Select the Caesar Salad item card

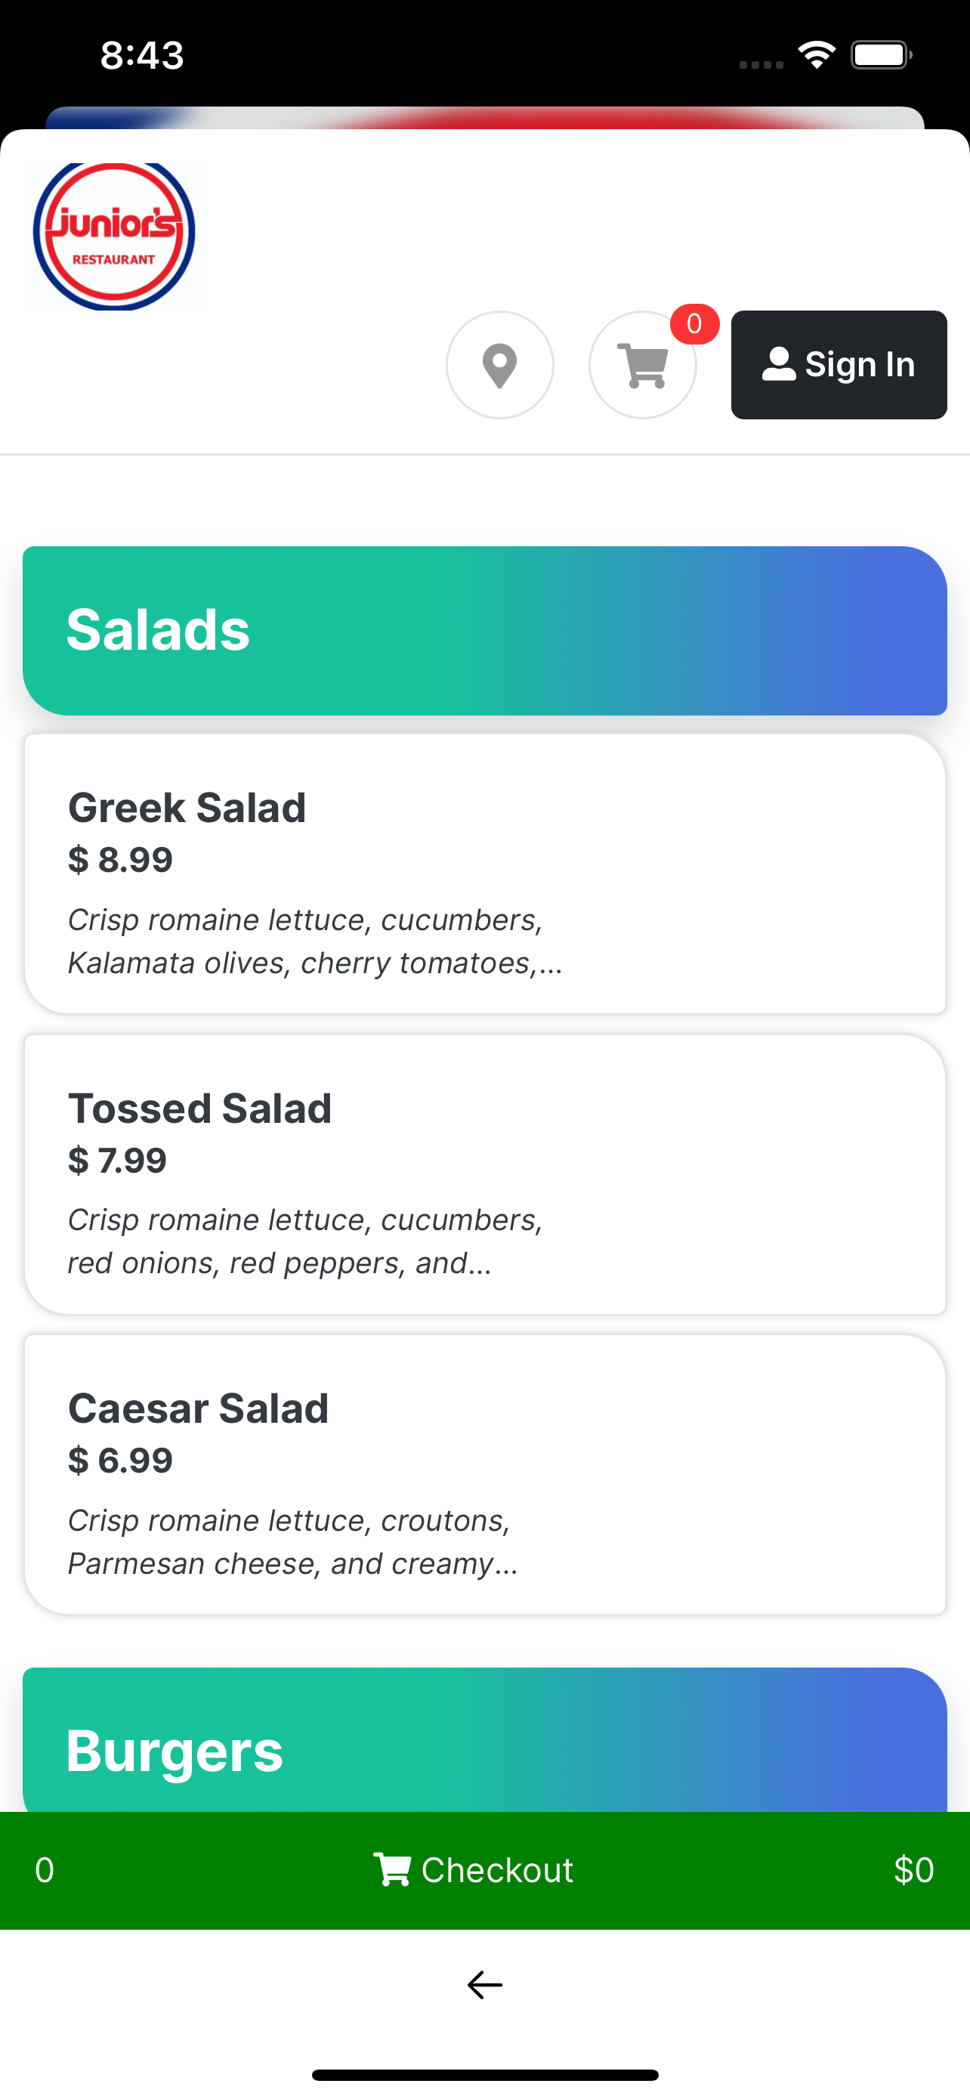point(484,1475)
